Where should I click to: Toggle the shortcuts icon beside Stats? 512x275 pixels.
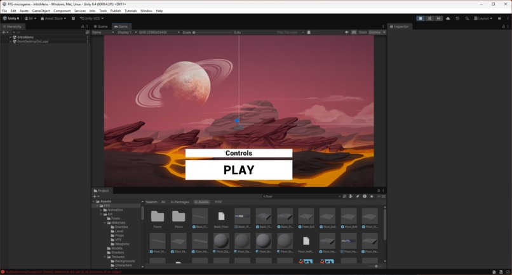(x=354, y=32)
